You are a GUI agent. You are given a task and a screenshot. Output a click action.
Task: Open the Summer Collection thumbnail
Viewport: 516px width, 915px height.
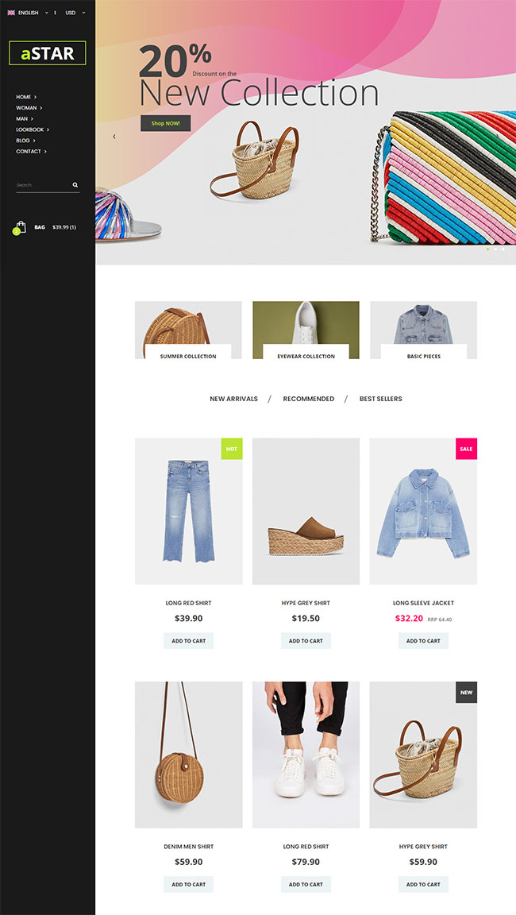coord(188,330)
